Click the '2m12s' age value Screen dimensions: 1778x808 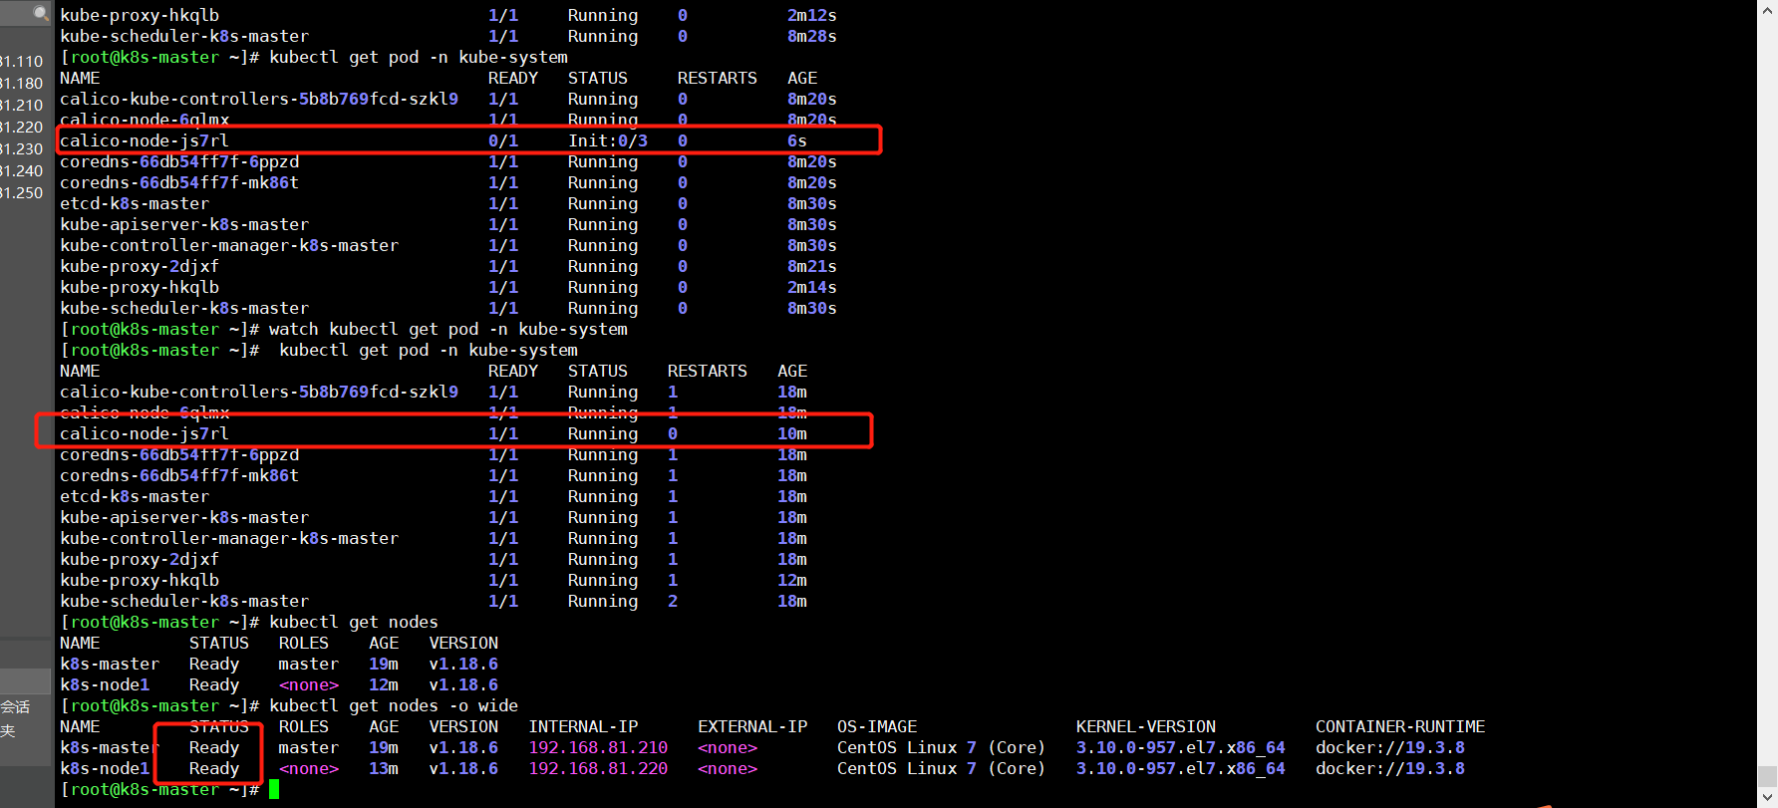[812, 15]
